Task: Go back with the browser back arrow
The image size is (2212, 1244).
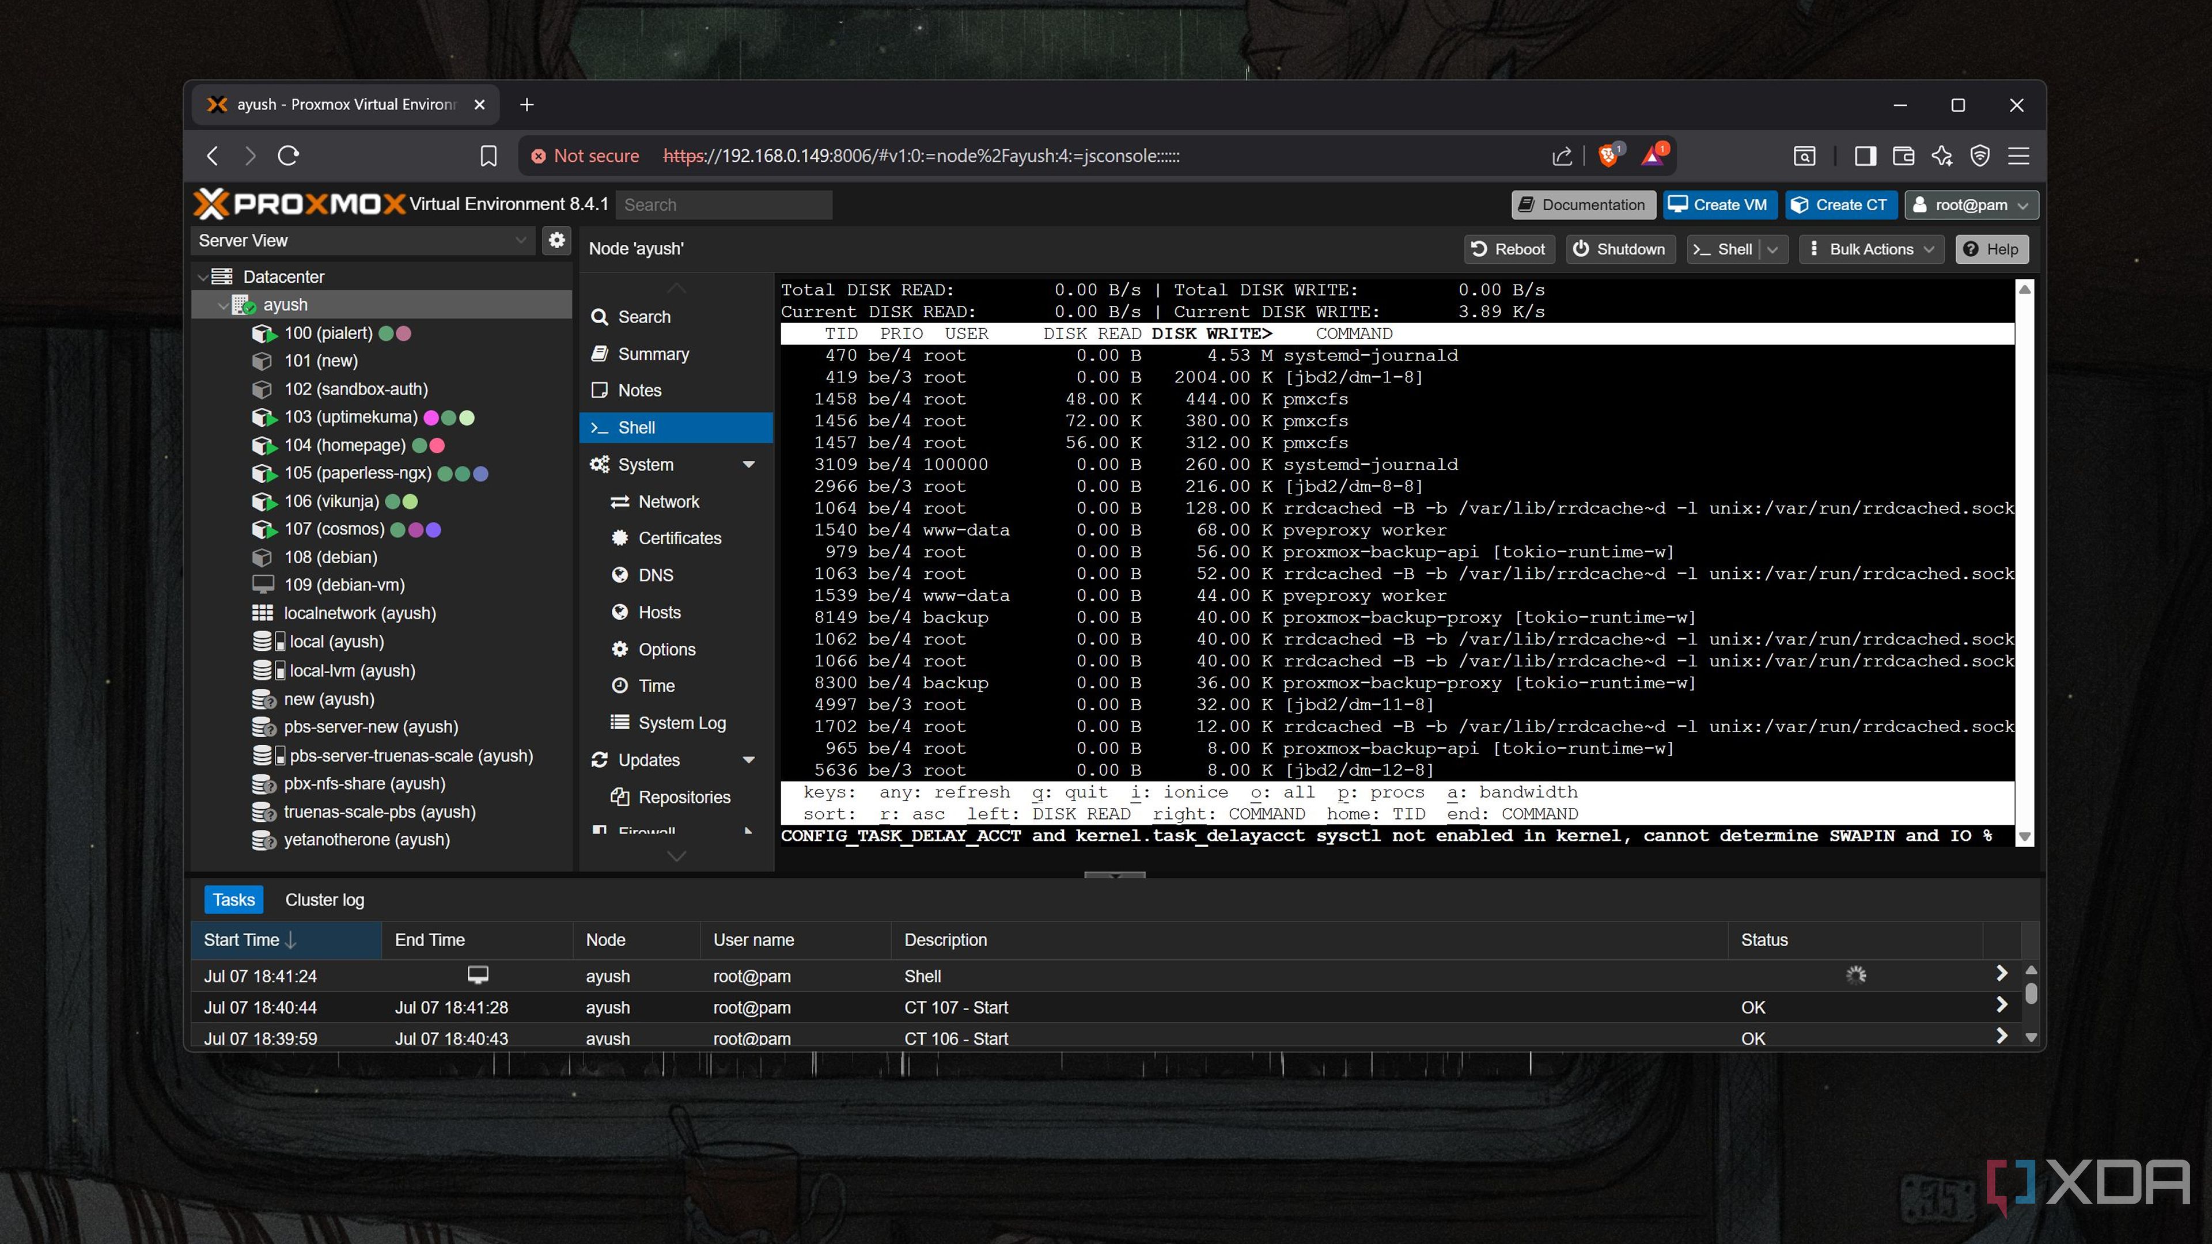Action: coord(213,155)
